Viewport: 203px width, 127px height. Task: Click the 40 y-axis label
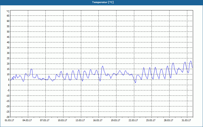click(x=8, y=42)
